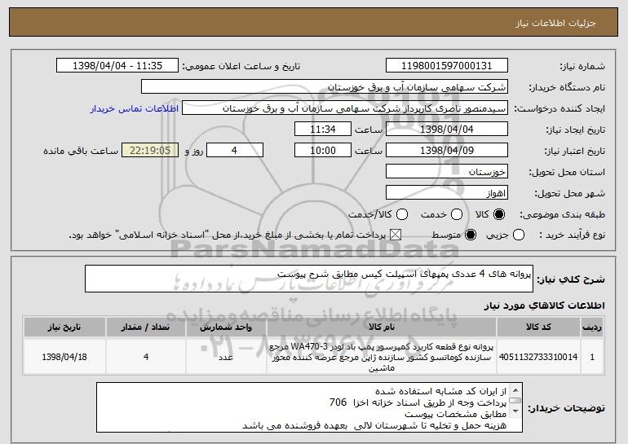
Task: Click the delivery city field اهواز
Action: click(x=447, y=193)
